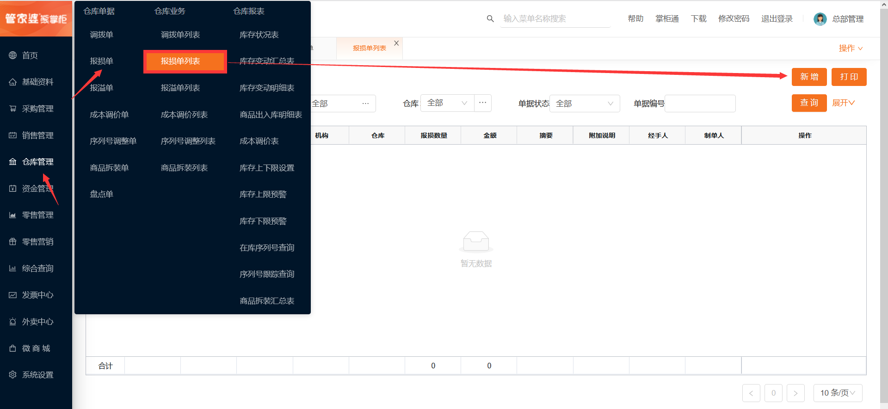Screen dimensions: 888x409
Task: Click the 零售管理 chart icon
Action: [x=12, y=215]
